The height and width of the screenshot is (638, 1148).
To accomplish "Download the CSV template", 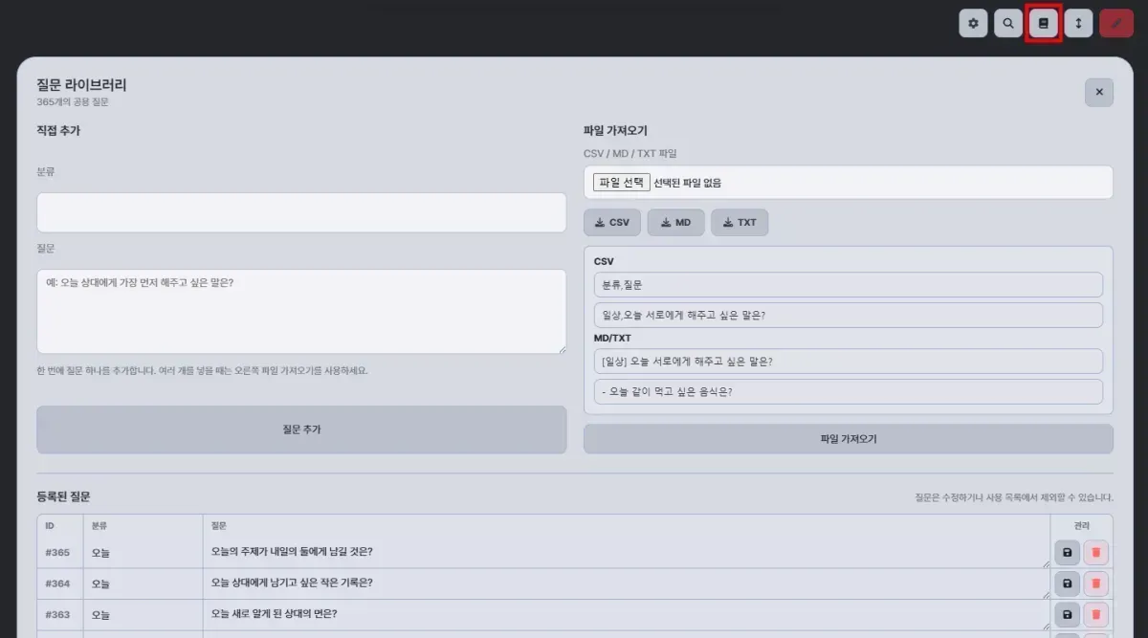I will click(612, 222).
